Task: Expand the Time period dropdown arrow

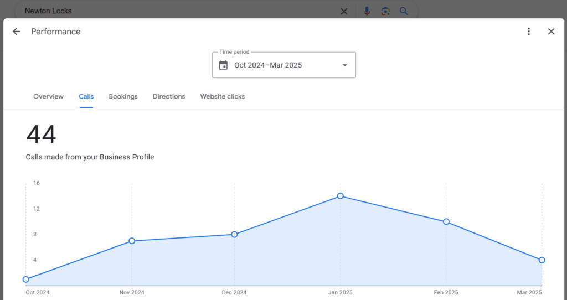Action: (344, 65)
